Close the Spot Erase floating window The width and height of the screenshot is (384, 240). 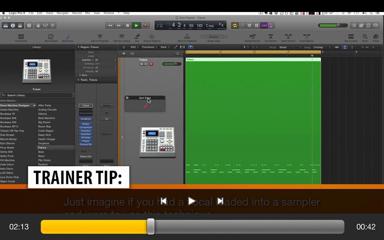[x=127, y=98]
